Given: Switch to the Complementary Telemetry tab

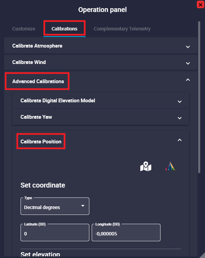Looking at the screenshot, I should 122,29.
